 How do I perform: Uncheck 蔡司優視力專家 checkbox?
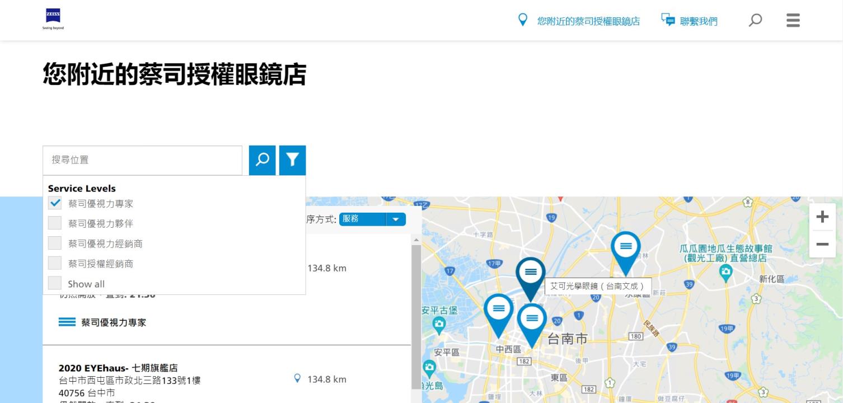point(55,203)
